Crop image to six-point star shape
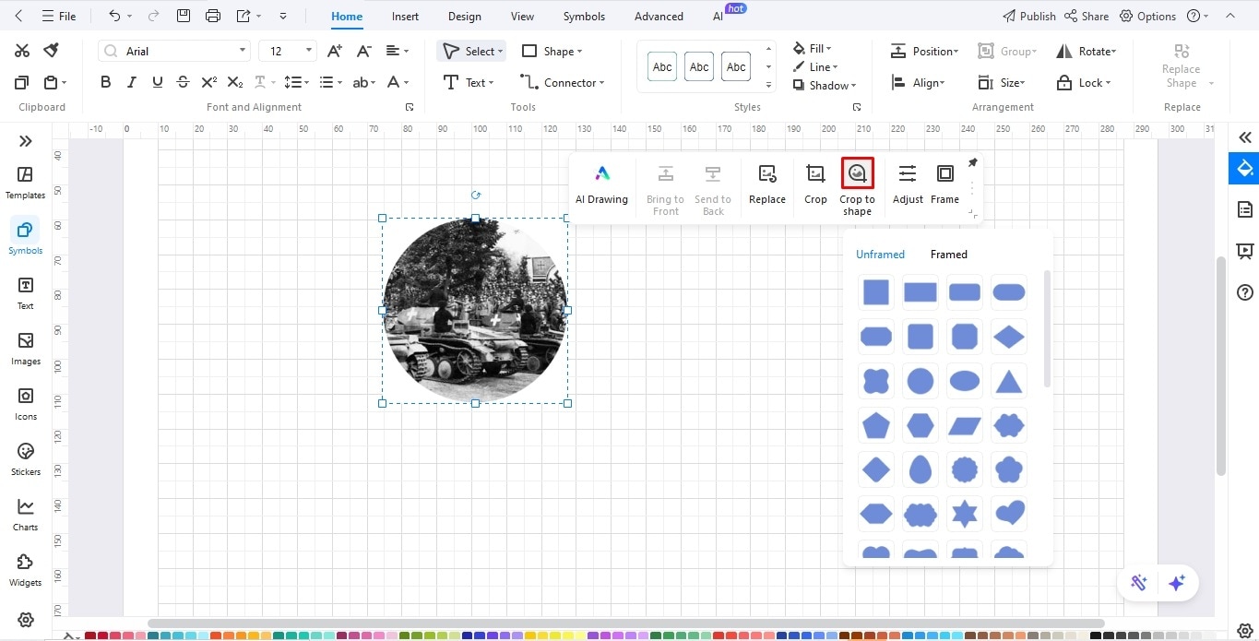The image size is (1259, 641). (x=965, y=513)
